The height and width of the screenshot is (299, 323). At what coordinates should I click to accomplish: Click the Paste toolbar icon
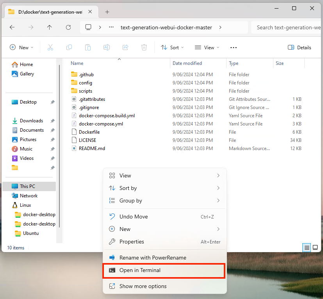pyautogui.click(x=88, y=47)
